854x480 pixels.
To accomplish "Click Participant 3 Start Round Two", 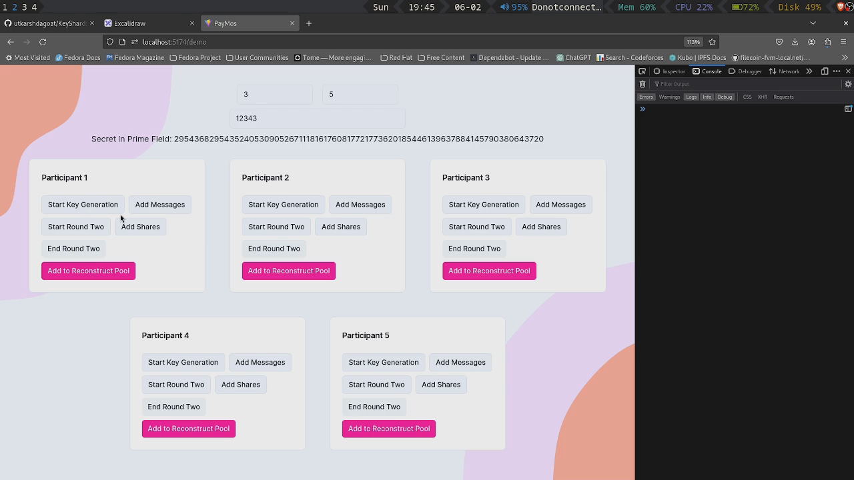I will [x=476, y=227].
